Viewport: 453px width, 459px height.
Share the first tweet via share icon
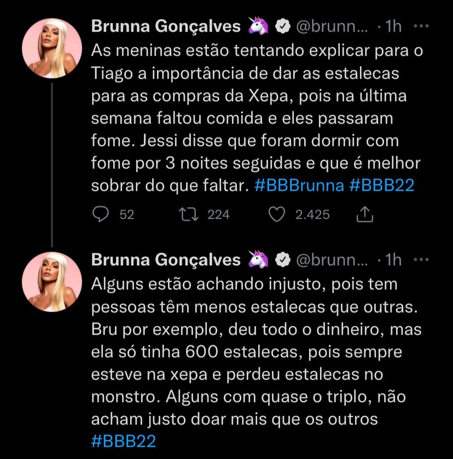(364, 215)
